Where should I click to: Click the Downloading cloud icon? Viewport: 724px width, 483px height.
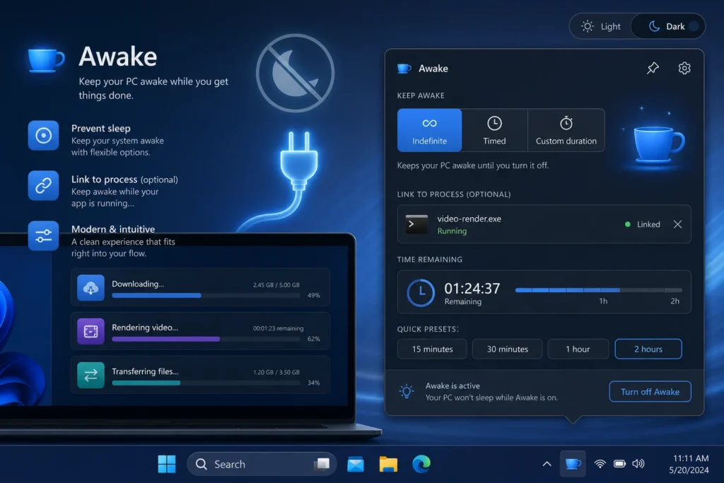coord(90,288)
